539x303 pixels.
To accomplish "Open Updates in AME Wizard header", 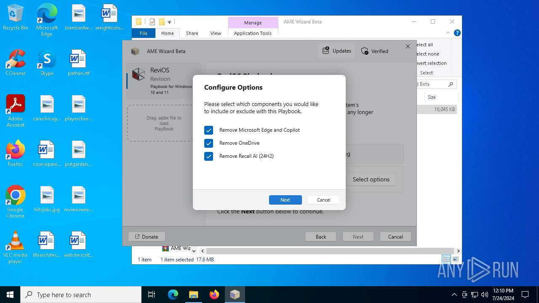I will (x=336, y=51).
